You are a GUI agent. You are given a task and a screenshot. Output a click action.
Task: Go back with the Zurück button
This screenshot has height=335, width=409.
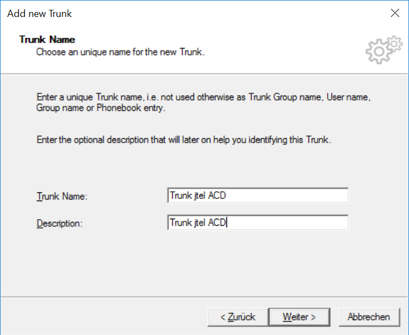(238, 317)
